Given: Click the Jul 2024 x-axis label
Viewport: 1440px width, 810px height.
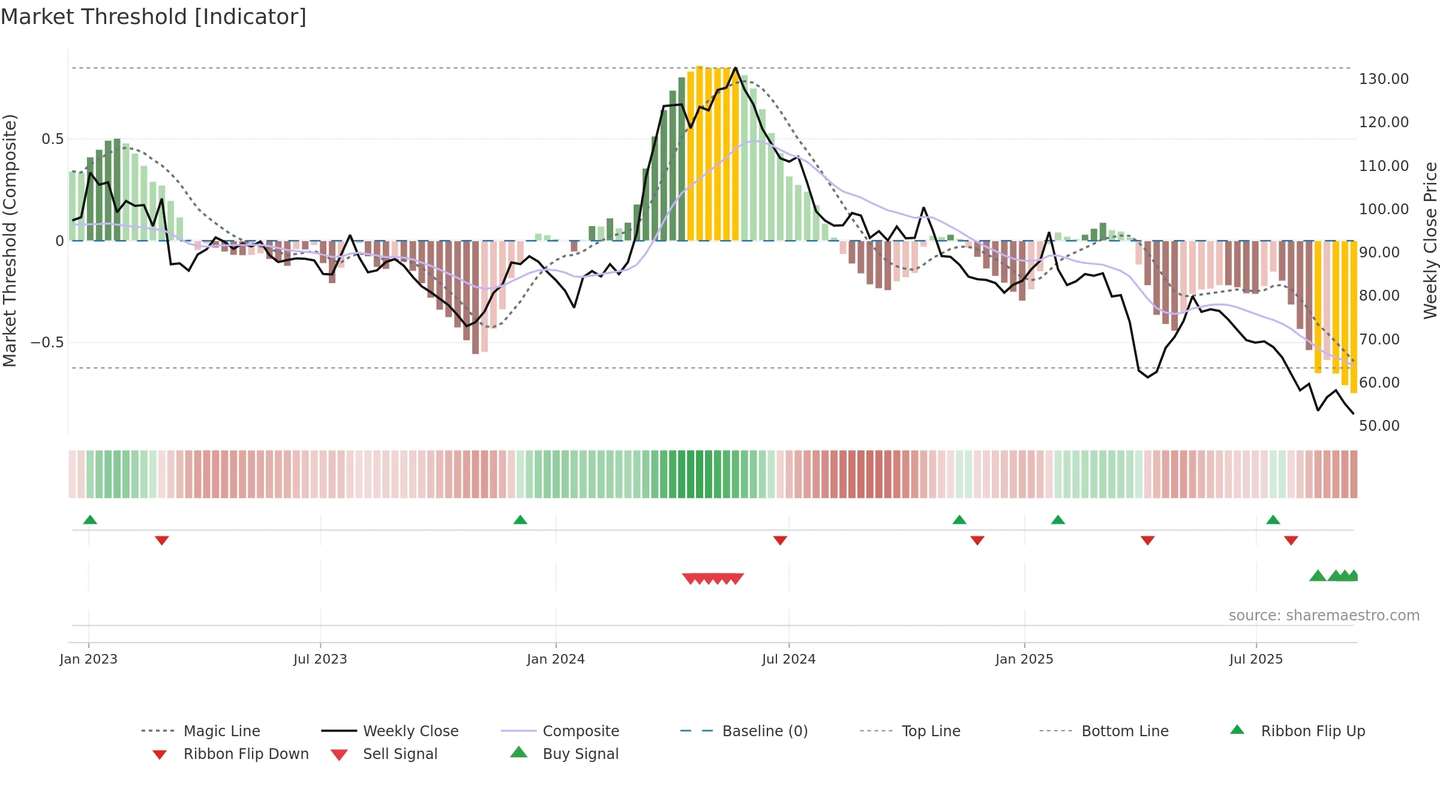Looking at the screenshot, I should coord(789,659).
